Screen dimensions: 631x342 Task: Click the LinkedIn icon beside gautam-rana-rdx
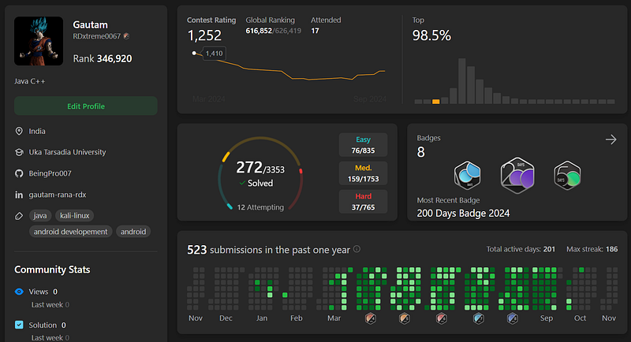point(19,195)
